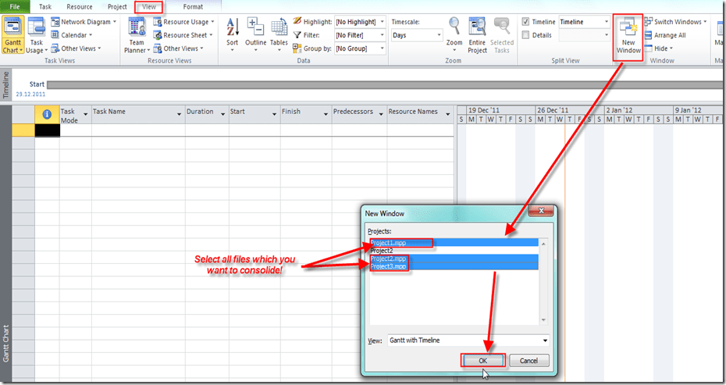Enable the Details checkbox
This screenshot has width=726, height=385.
525,35
